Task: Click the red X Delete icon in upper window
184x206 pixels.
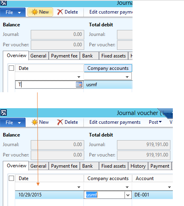Action: [x=60, y=12]
